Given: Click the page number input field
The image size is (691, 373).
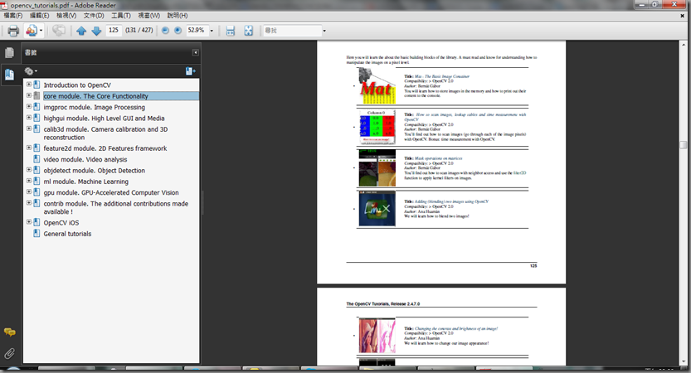Looking at the screenshot, I should pyautogui.click(x=114, y=31).
